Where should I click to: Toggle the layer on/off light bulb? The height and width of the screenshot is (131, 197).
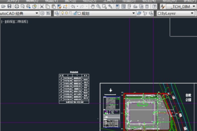62,13
